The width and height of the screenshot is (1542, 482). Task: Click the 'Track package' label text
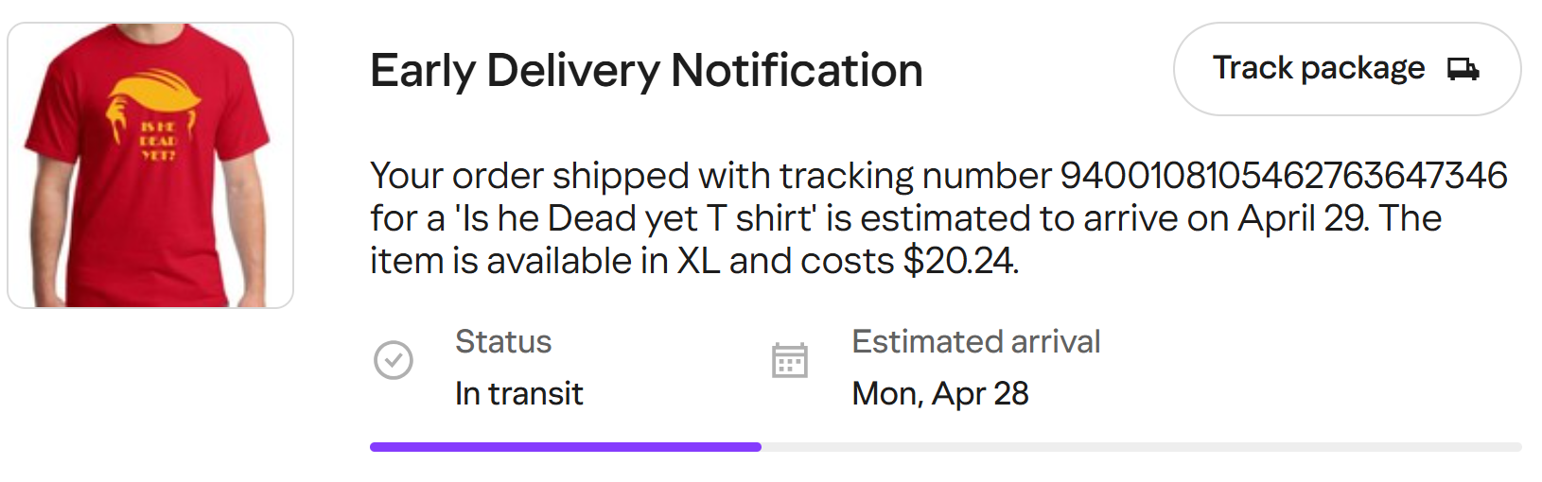(1318, 68)
